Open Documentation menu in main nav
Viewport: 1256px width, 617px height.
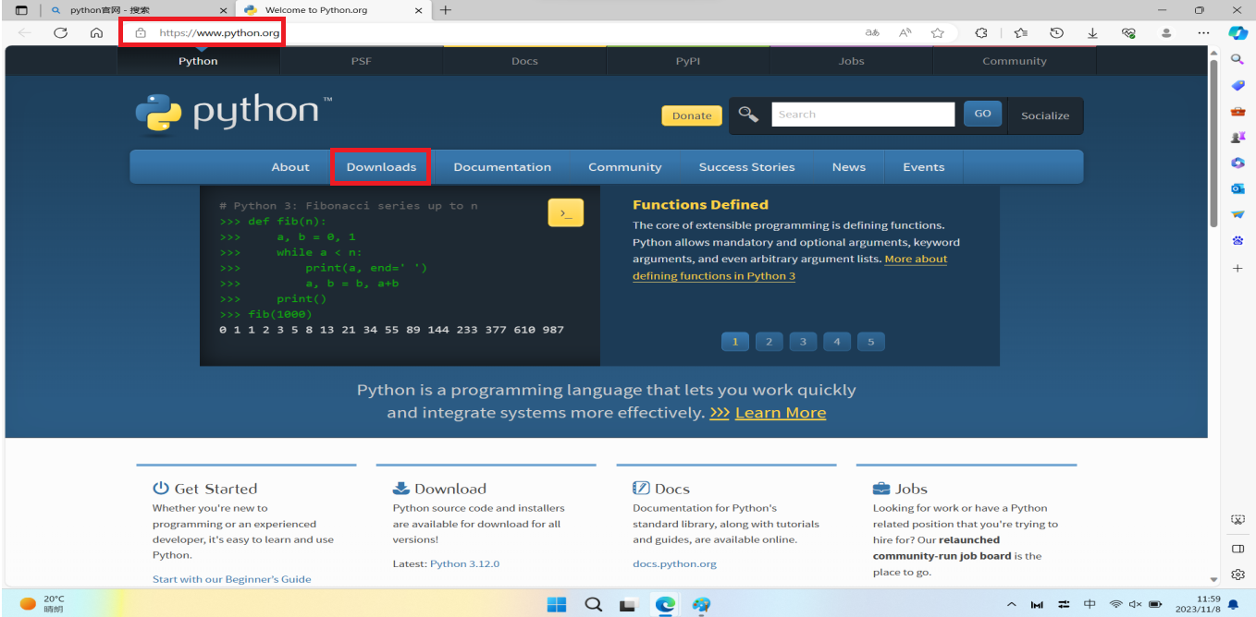pyautogui.click(x=502, y=167)
